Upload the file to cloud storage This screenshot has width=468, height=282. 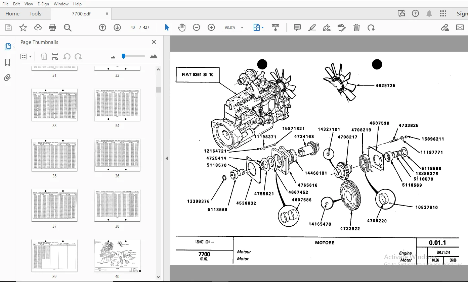(x=38, y=27)
